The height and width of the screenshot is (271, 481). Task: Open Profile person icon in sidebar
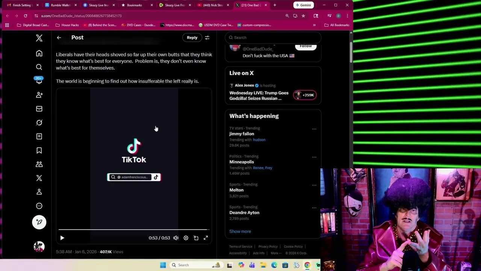click(x=39, y=192)
